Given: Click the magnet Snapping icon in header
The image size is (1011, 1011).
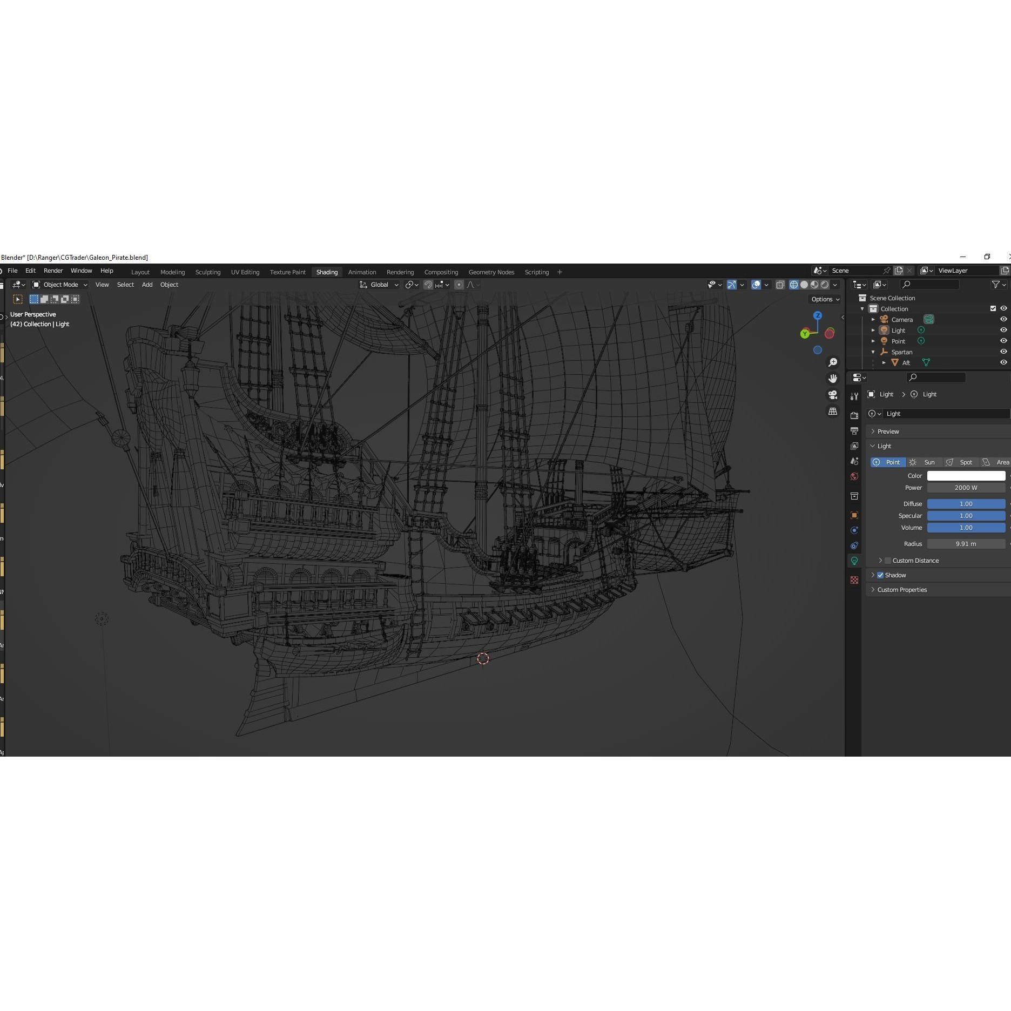Looking at the screenshot, I should pyautogui.click(x=428, y=285).
